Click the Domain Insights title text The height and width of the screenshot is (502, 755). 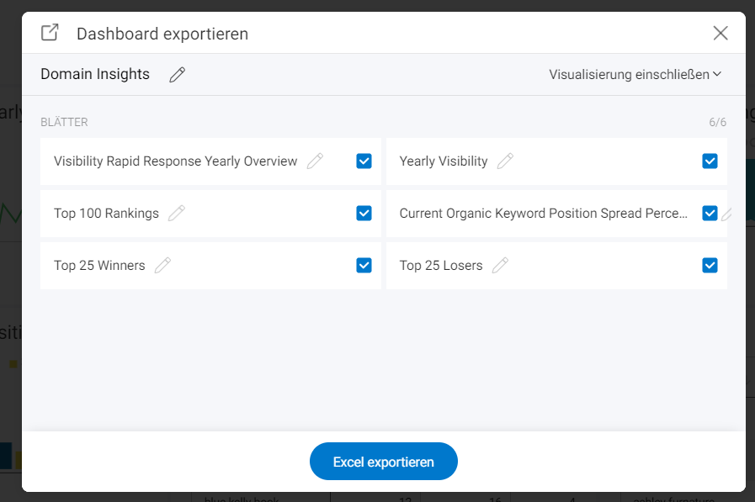pyautogui.click(x=95, y=74)
